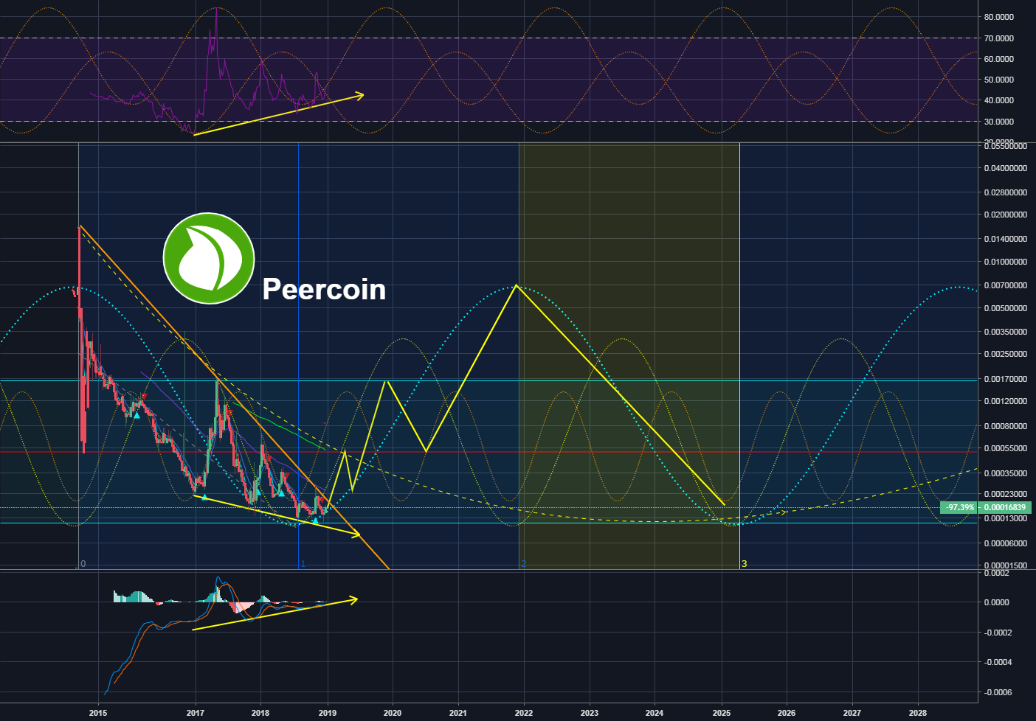Click the 0.00700000 price axis label

click(x=1005, y=285)
